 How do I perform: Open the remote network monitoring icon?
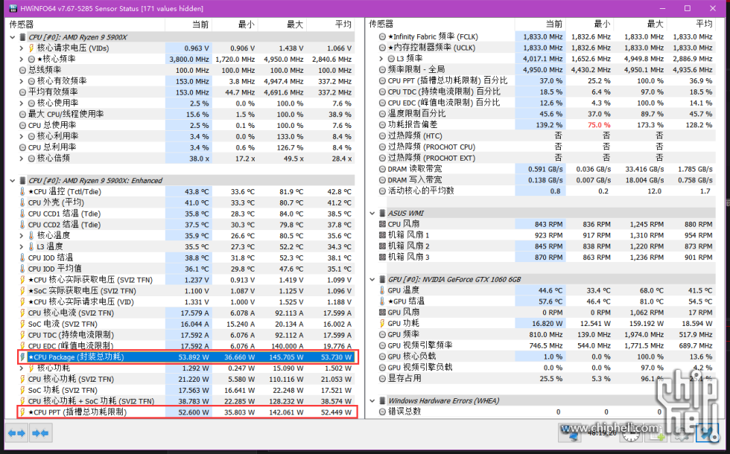click(x=570, y=433)
